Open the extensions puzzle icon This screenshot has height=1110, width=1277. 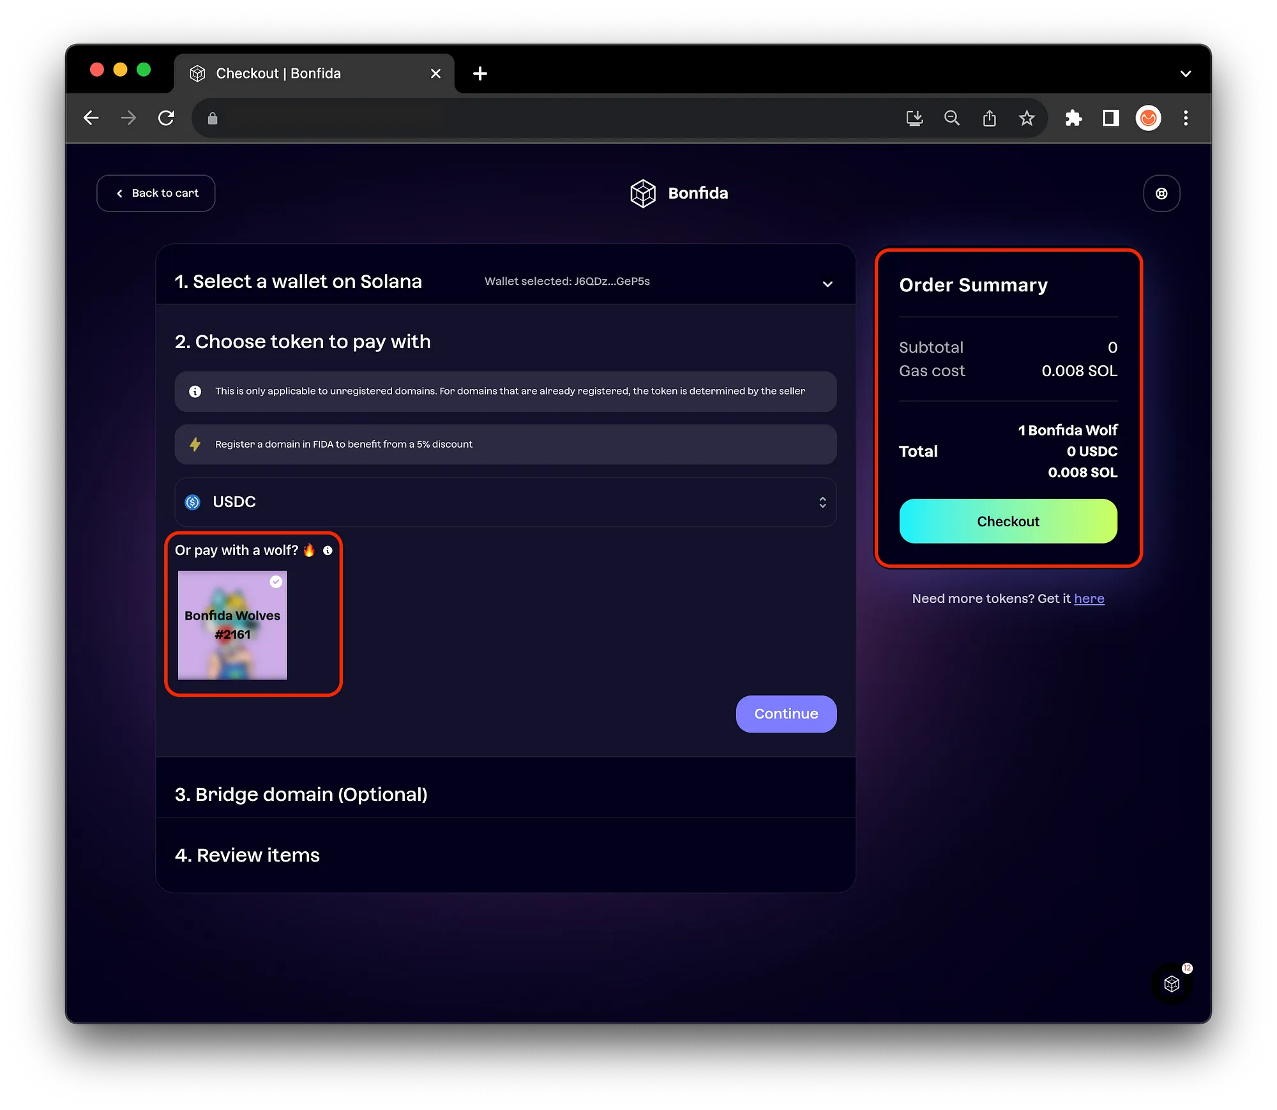point(1073,118)
